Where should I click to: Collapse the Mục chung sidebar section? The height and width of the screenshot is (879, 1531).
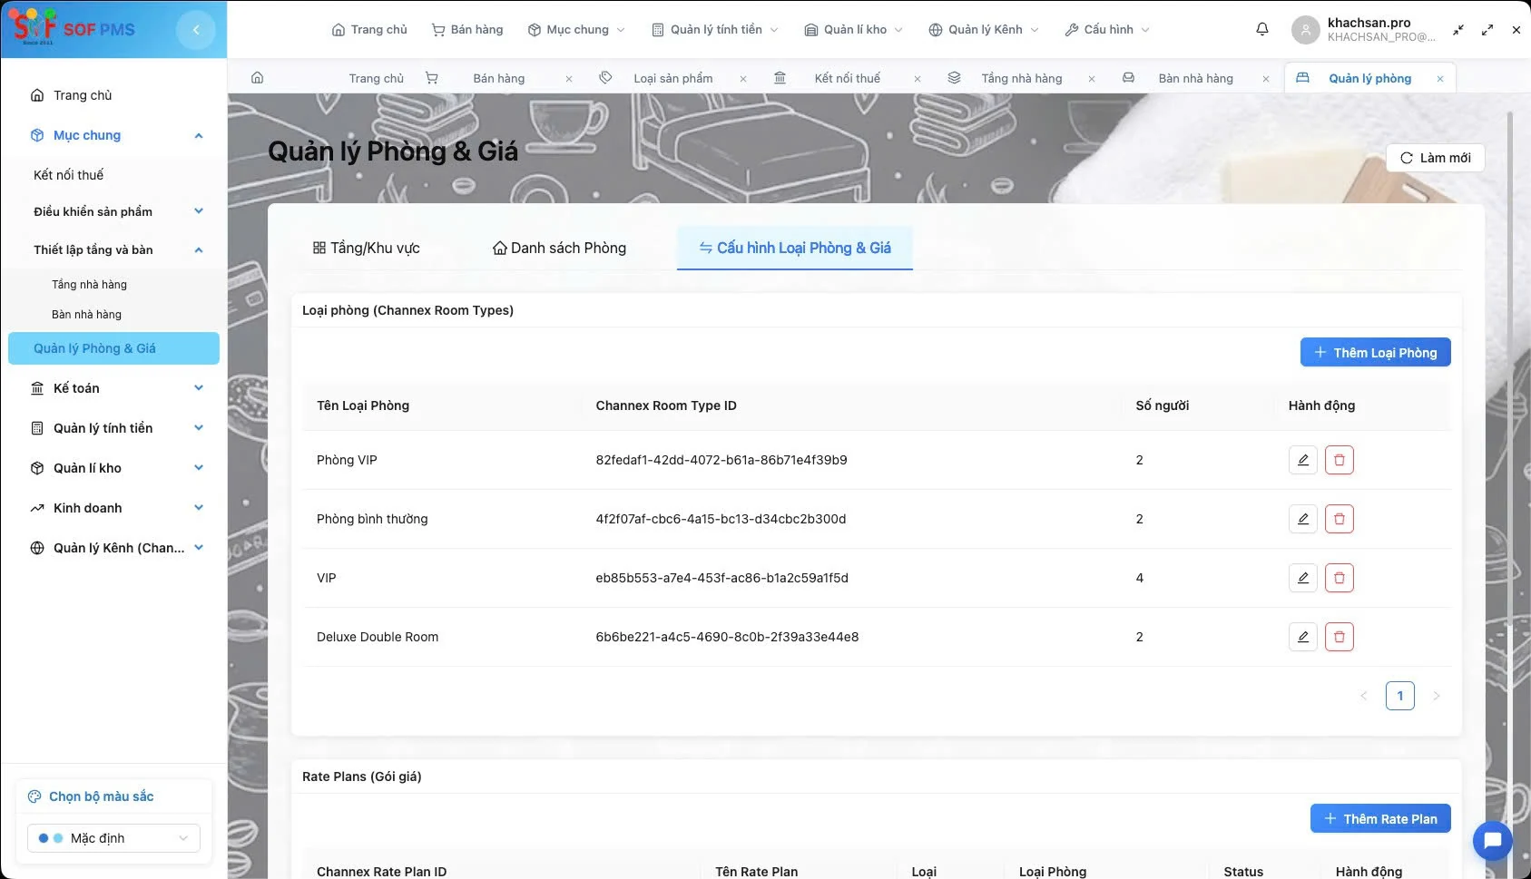click(113, 135)
